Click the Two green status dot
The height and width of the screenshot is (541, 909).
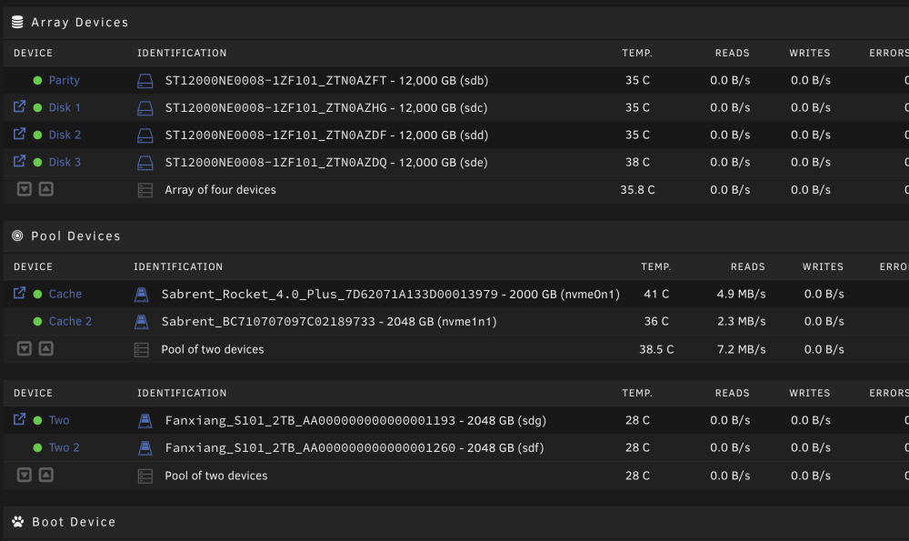pos(37,420)
